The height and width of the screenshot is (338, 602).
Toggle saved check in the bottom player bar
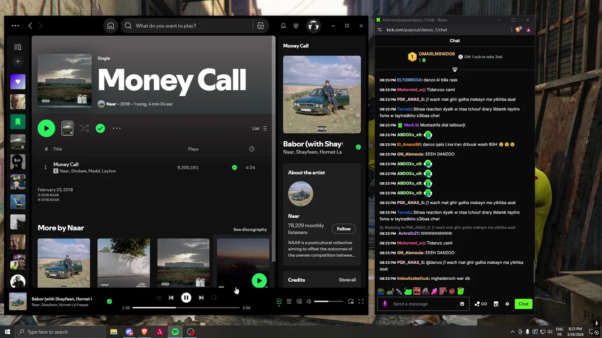109,301
